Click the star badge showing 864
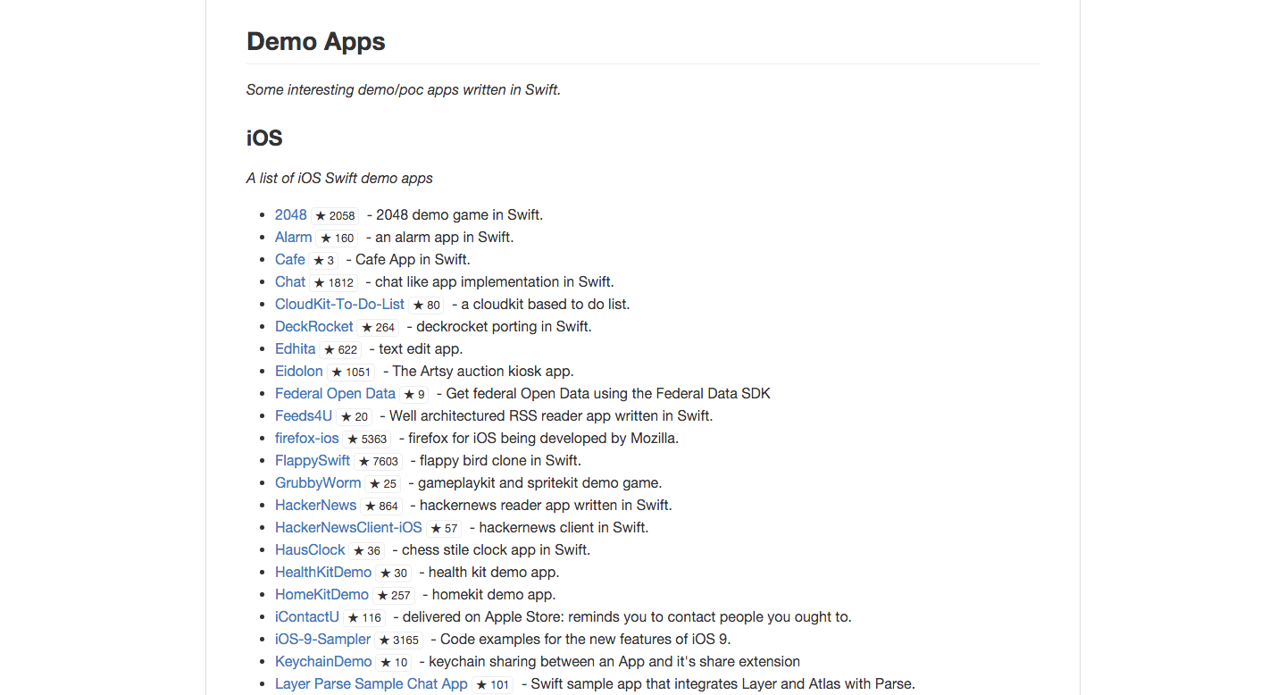The height and width of the screenshot is (695, 1286). click(x=382, y=506)
